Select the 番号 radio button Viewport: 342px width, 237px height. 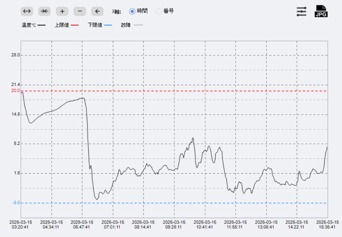(x=159, y=11)
